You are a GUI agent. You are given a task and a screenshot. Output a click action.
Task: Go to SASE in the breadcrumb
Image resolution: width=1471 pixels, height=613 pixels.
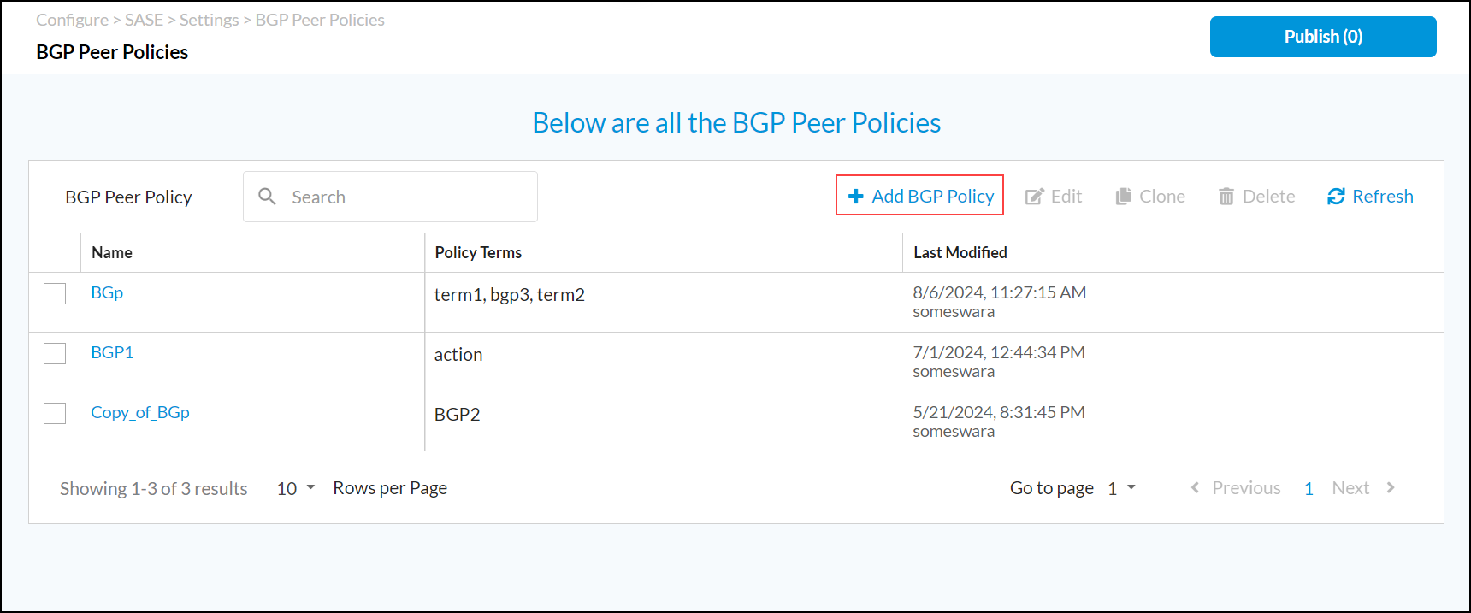point(144,20)
